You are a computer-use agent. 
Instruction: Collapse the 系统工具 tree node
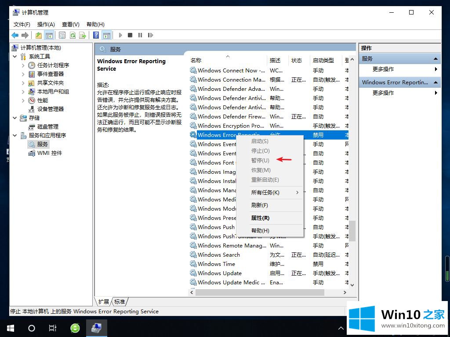tap(15, 57)
